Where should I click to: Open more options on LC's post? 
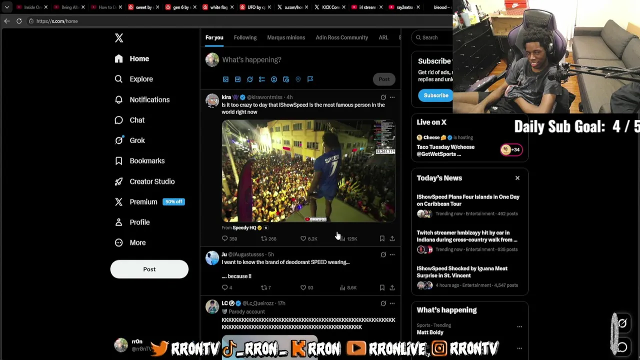click(392, 303)
